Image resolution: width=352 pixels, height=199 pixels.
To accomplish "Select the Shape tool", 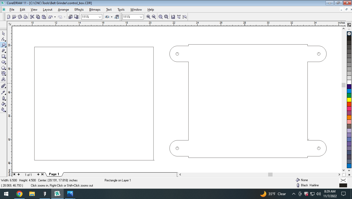I will [4, 39].
